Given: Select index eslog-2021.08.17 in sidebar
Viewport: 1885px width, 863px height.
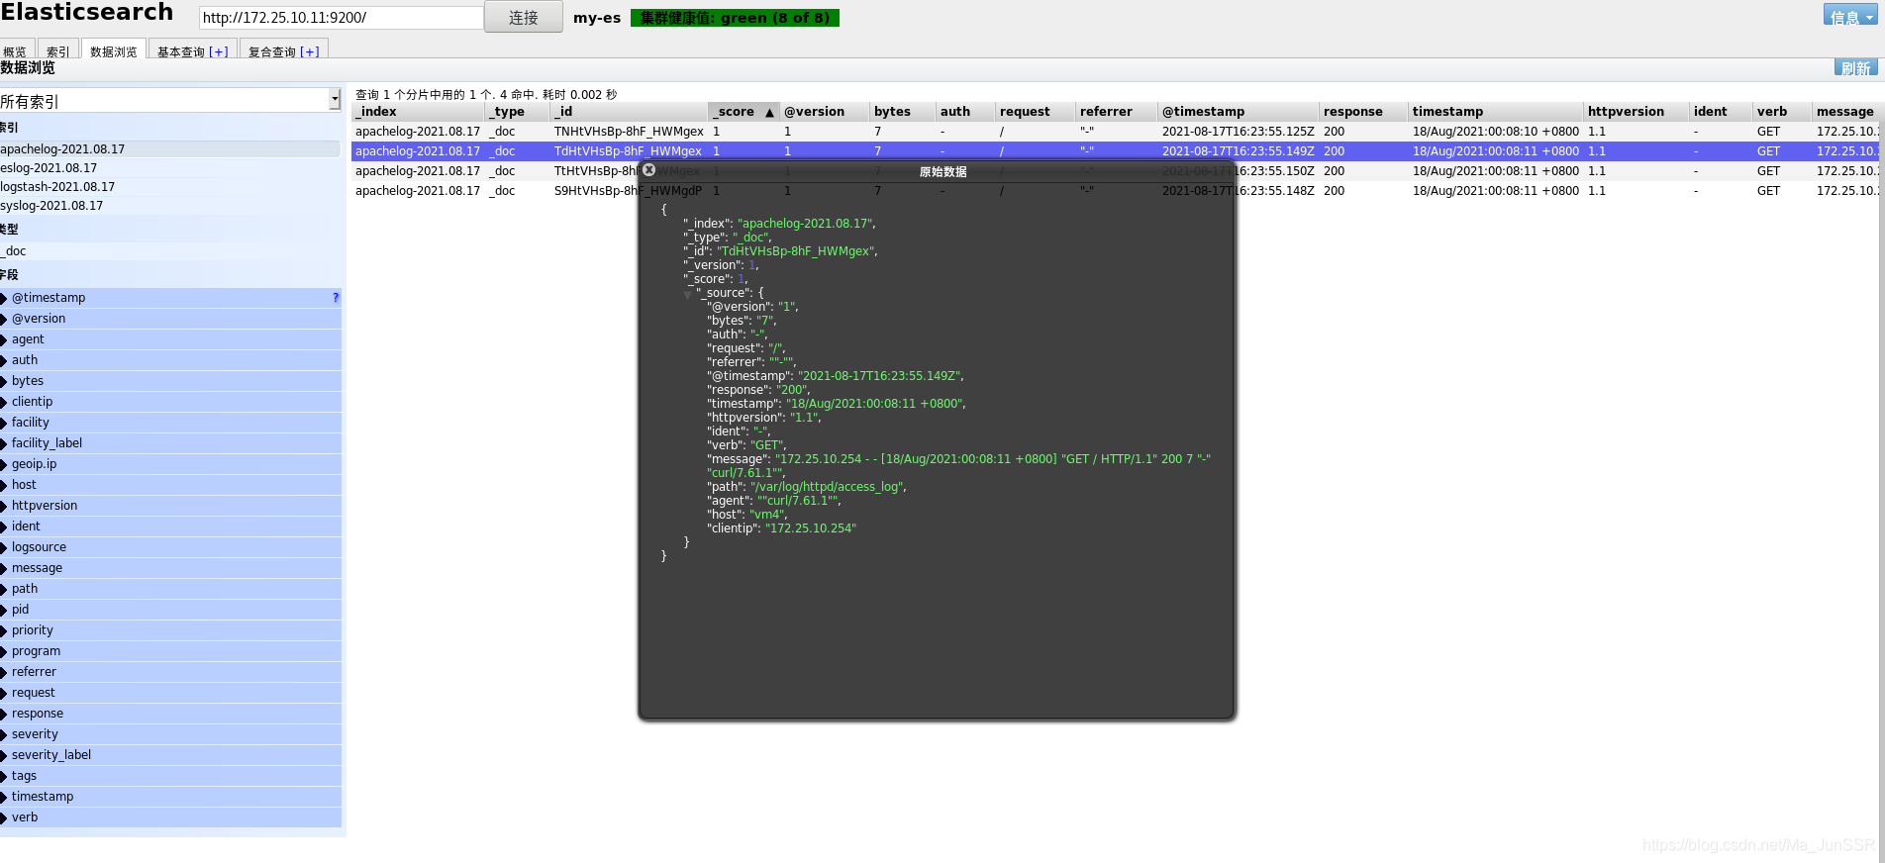Looking at the screenshot, I should pyautogui.click(x=170, y=168).
